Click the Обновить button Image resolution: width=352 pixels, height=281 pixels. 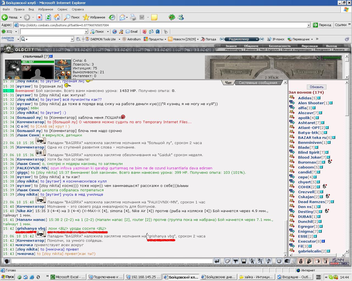[x=317, y=87]
